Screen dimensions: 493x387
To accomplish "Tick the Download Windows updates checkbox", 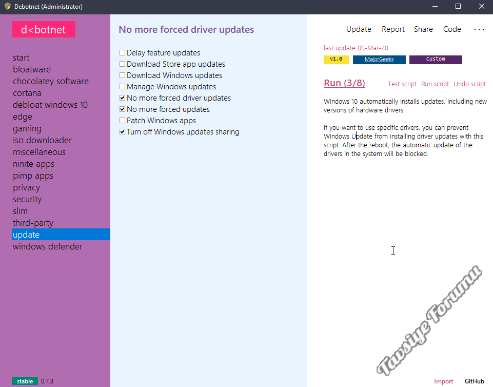I will [122, 75].
